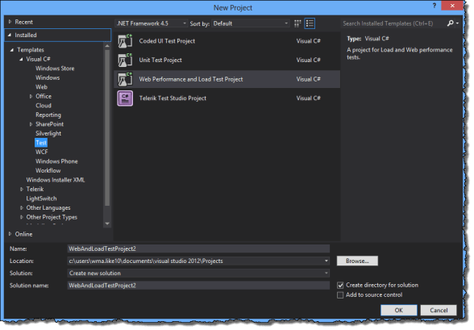Select the LightSwitch category

41,198
